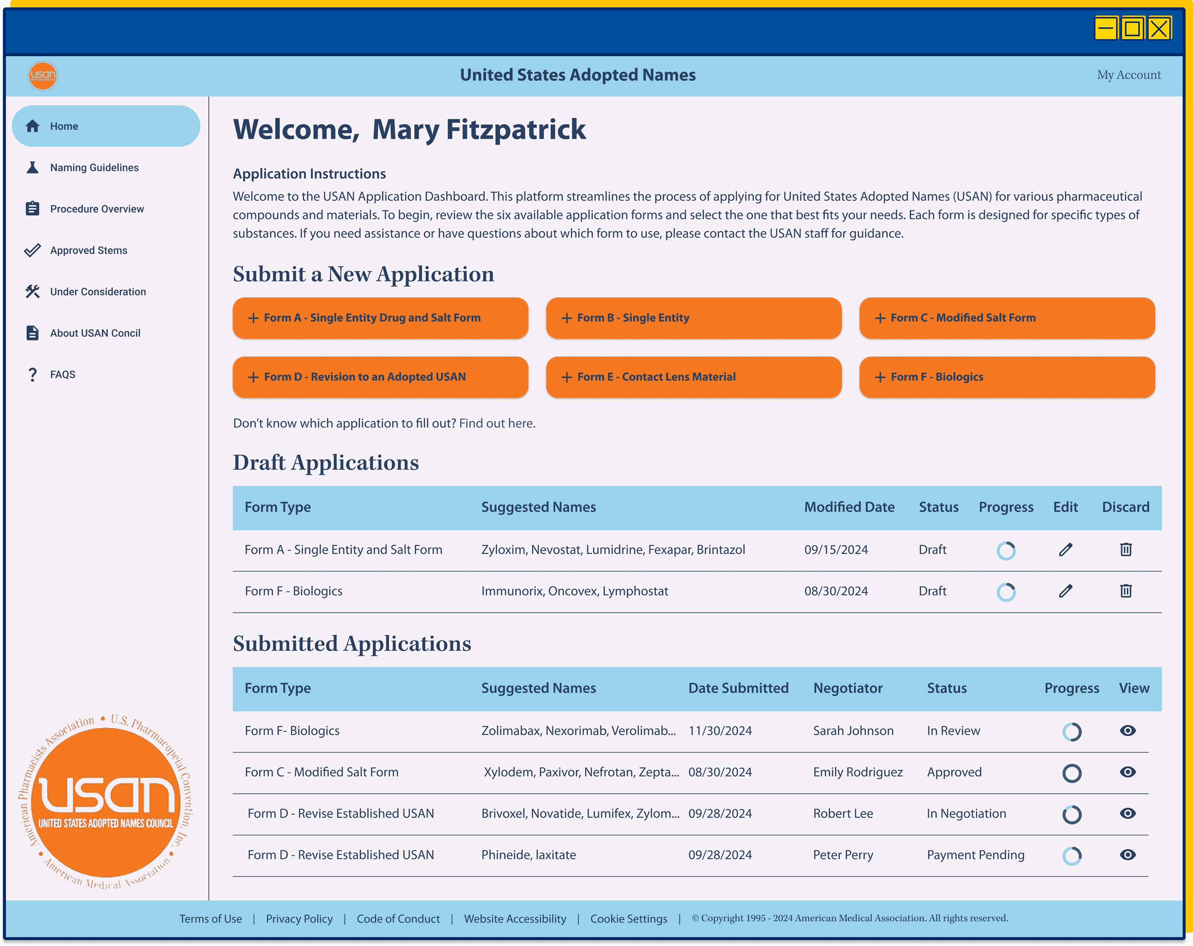The width and height of the screenshot is (1193, 946).
Task: Click the Home house icon
Action: (x=33, y=126)
